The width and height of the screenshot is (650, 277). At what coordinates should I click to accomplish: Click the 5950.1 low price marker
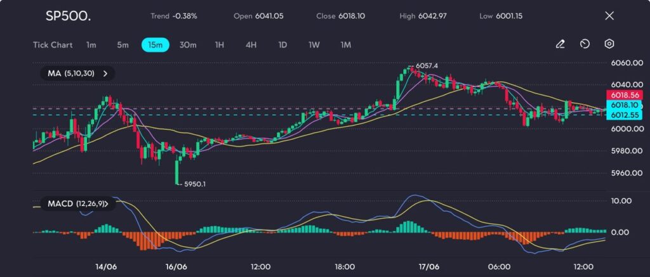pyautogui.click(x=194, y=184)
